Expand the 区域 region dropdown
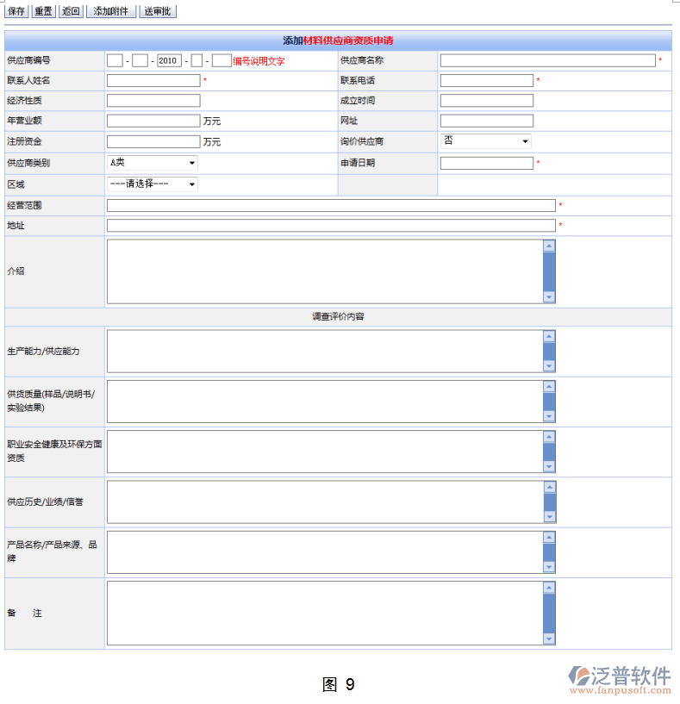680x704 pixels. (x=152, y=184)
